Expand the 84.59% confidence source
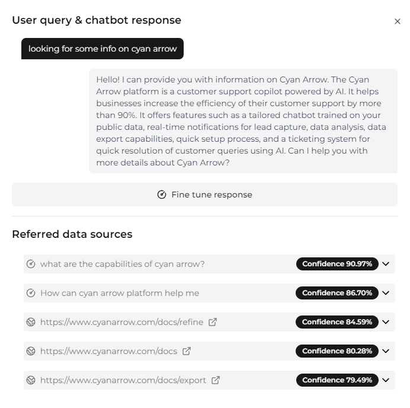Screen dimensions: 410x408 (x=386, y=322)
